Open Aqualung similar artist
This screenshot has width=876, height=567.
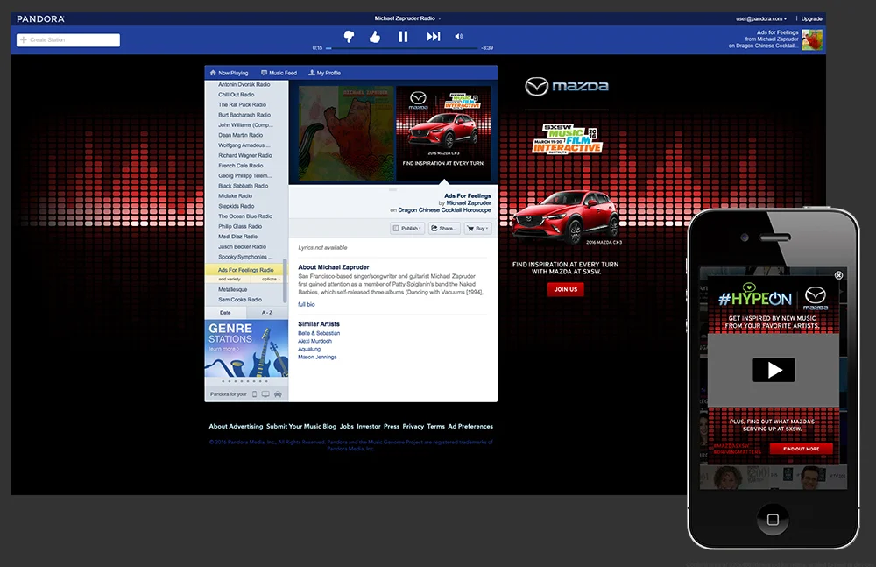[309, 349]
